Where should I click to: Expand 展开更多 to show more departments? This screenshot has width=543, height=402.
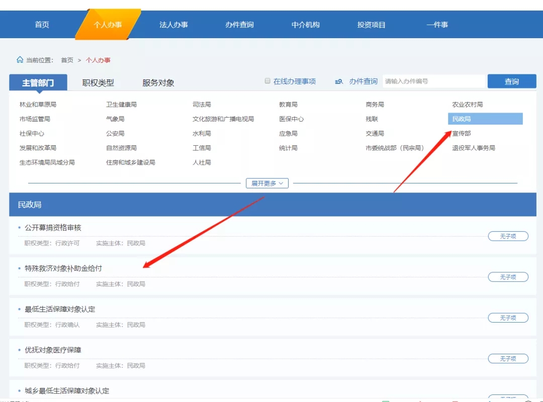266,183
